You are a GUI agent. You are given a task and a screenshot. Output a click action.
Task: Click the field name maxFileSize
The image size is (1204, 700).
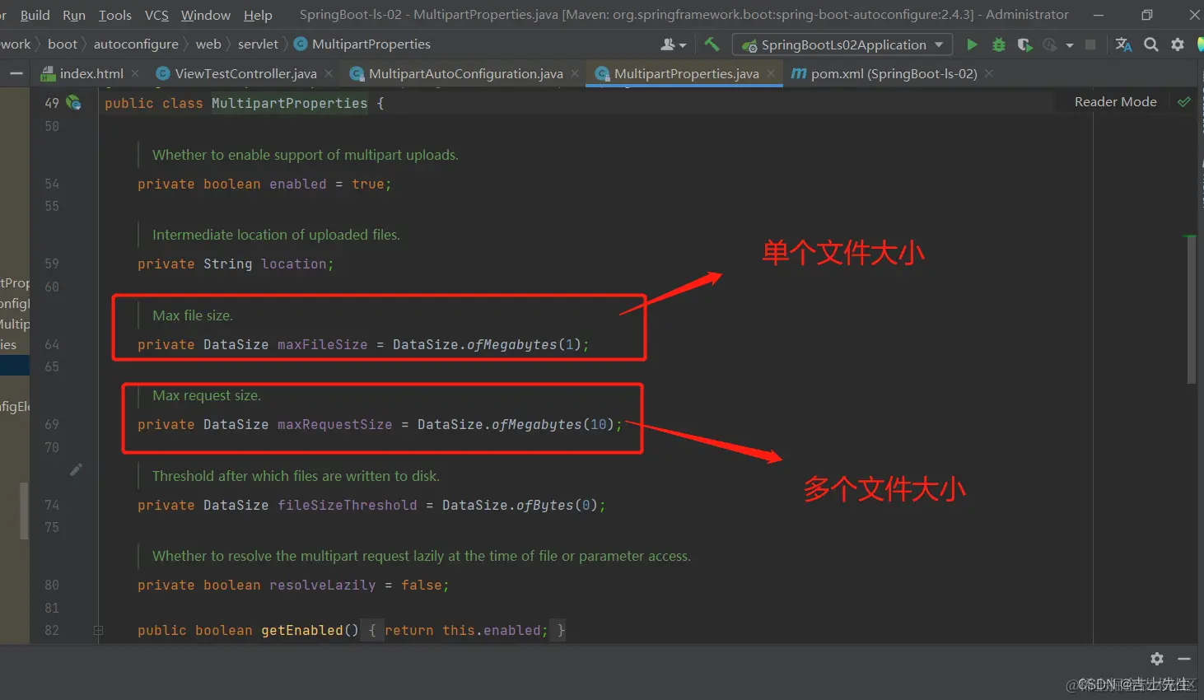coord(322,344)
